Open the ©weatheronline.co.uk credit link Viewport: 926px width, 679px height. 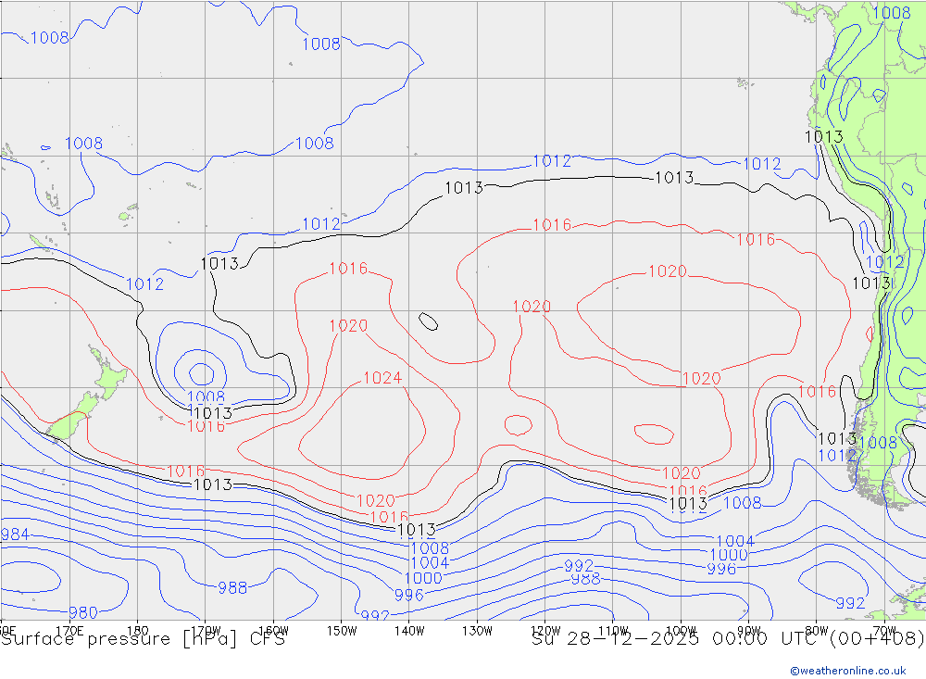847,671
